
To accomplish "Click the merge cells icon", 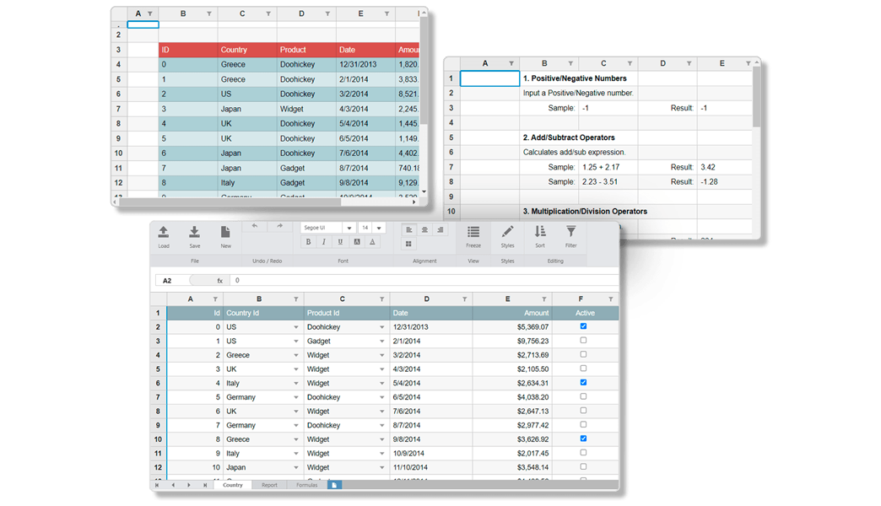I will point(408,244).
